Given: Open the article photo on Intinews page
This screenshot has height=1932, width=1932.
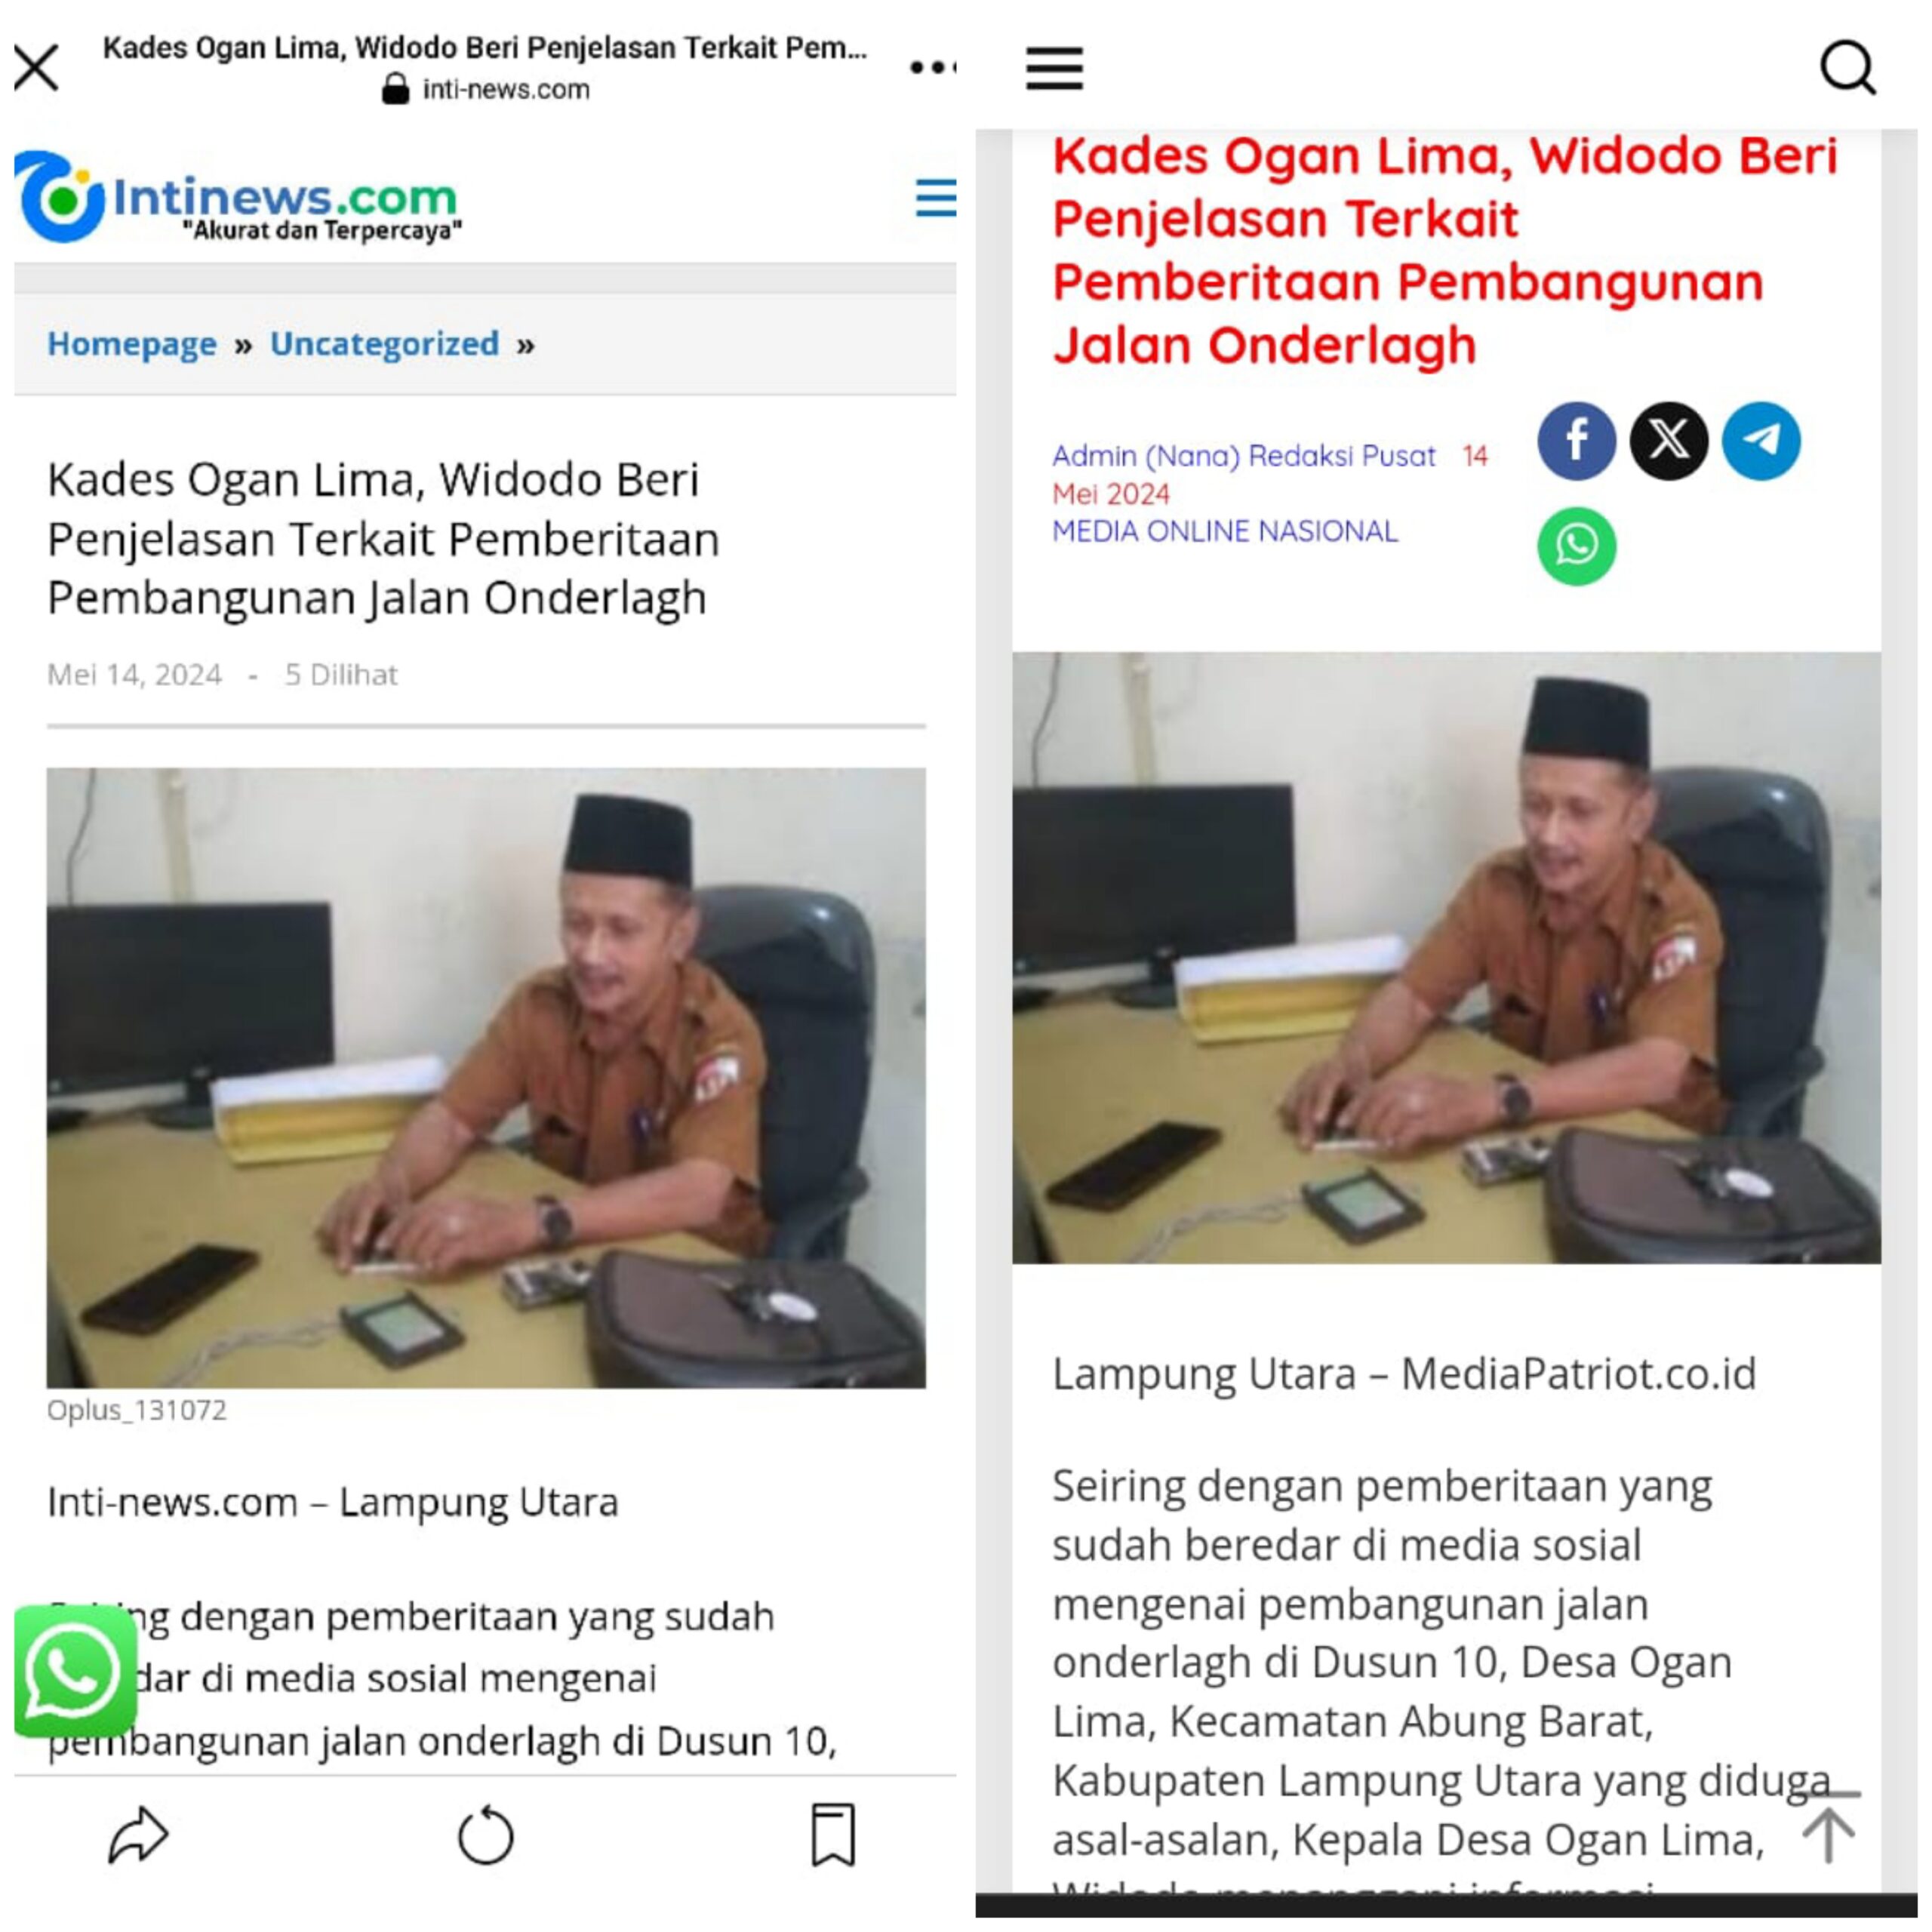Looking at the screenshot, I should 486,1078.
